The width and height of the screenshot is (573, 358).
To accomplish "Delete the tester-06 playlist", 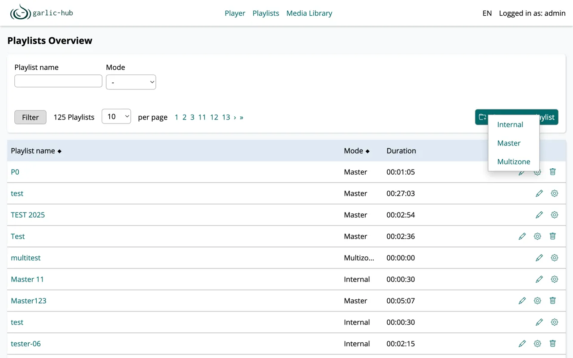I will pyautogui.click(x=552, y=344).
